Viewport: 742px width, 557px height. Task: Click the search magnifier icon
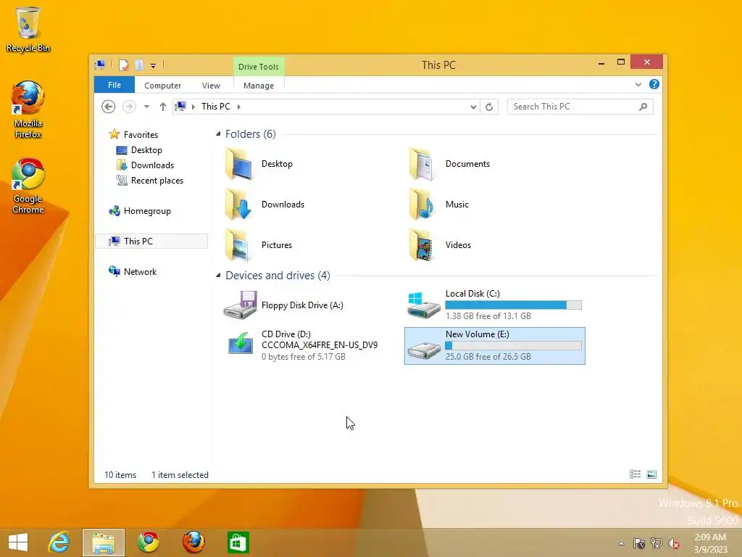pos(643,107)
